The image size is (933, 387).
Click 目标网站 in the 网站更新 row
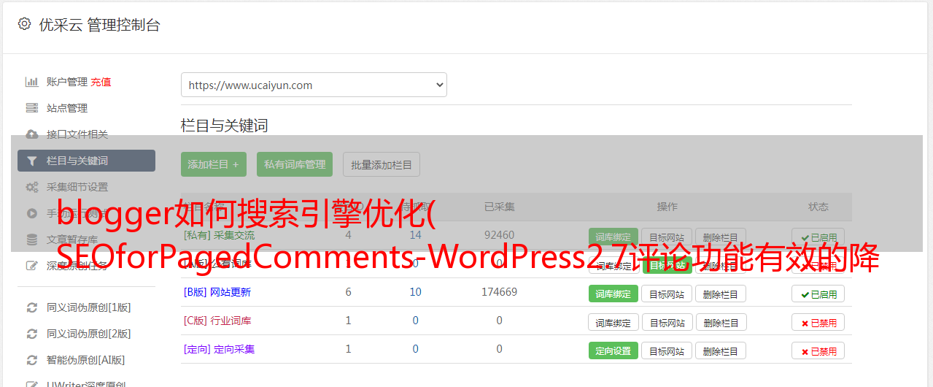coord(667,294)
